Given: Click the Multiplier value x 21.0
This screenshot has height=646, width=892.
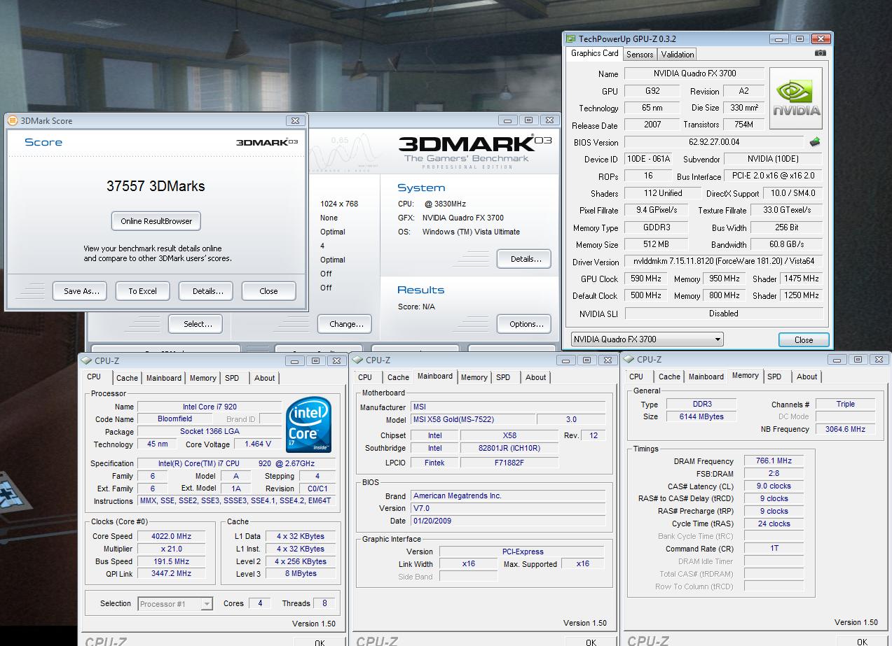Looking at the screenshot, I should coord(171,549).
